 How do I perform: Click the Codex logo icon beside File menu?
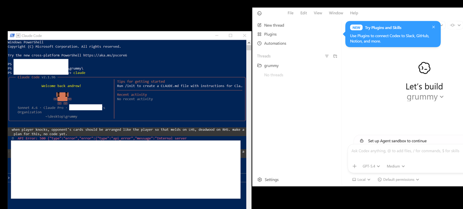point(260,13)
